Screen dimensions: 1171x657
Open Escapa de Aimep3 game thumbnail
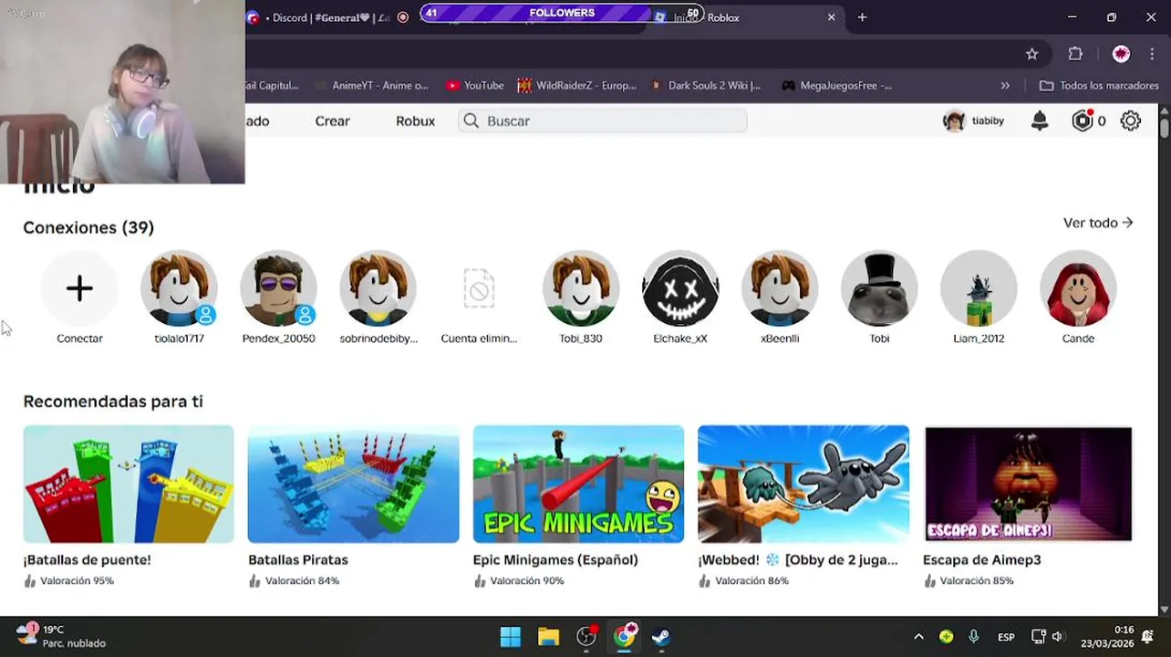click(1028, 484)
